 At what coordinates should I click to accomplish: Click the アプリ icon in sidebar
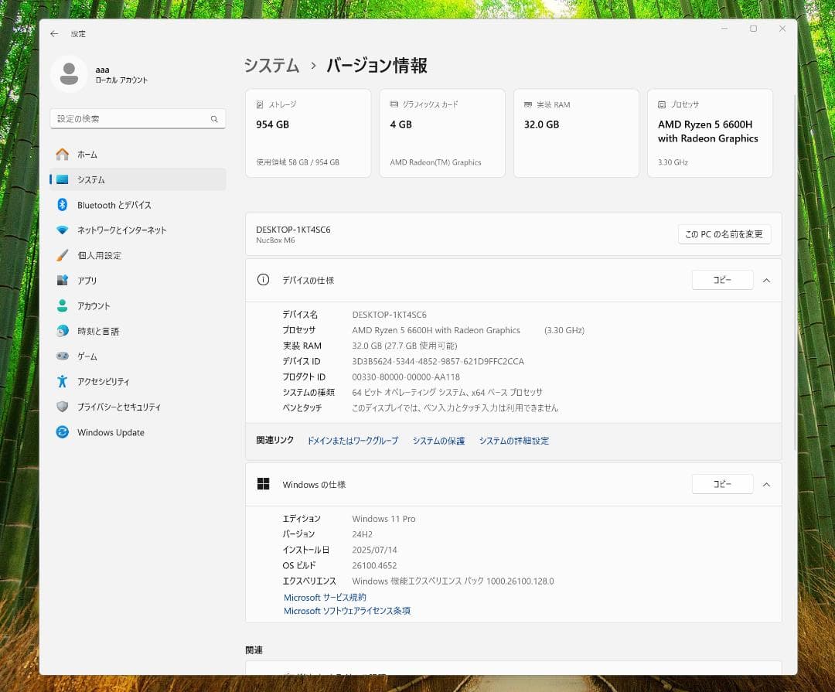(63, 281)
